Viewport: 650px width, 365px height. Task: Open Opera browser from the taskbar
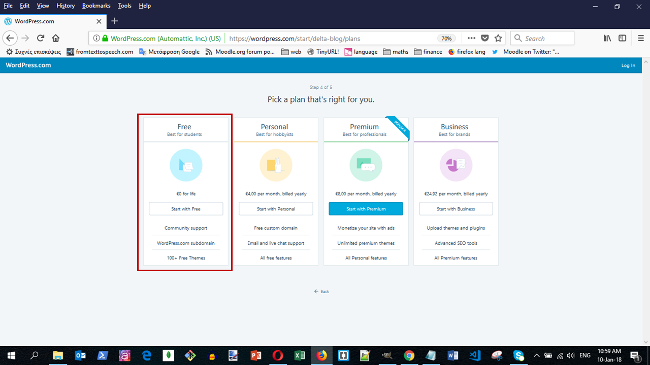[x=278, y=355]
